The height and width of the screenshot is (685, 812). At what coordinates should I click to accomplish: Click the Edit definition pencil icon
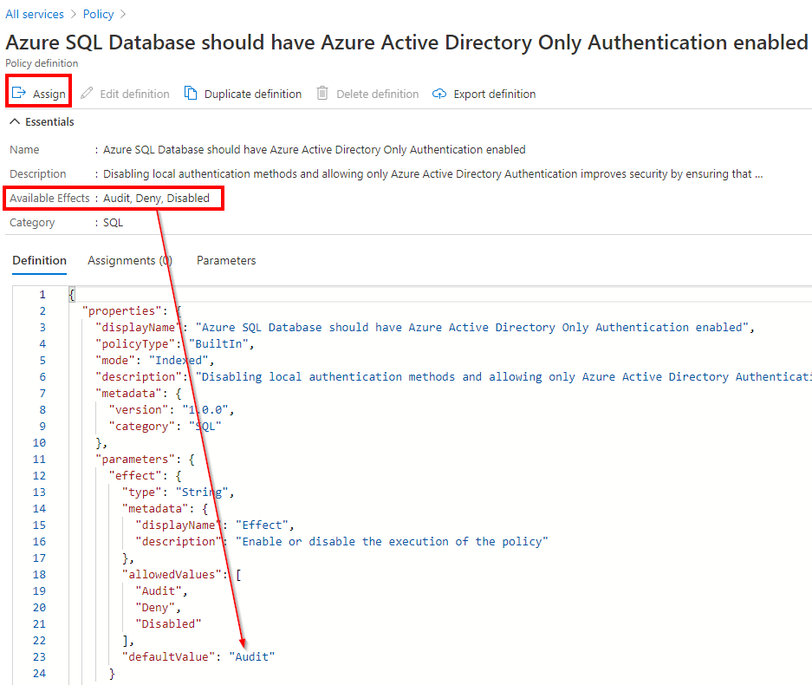(87, 94)
